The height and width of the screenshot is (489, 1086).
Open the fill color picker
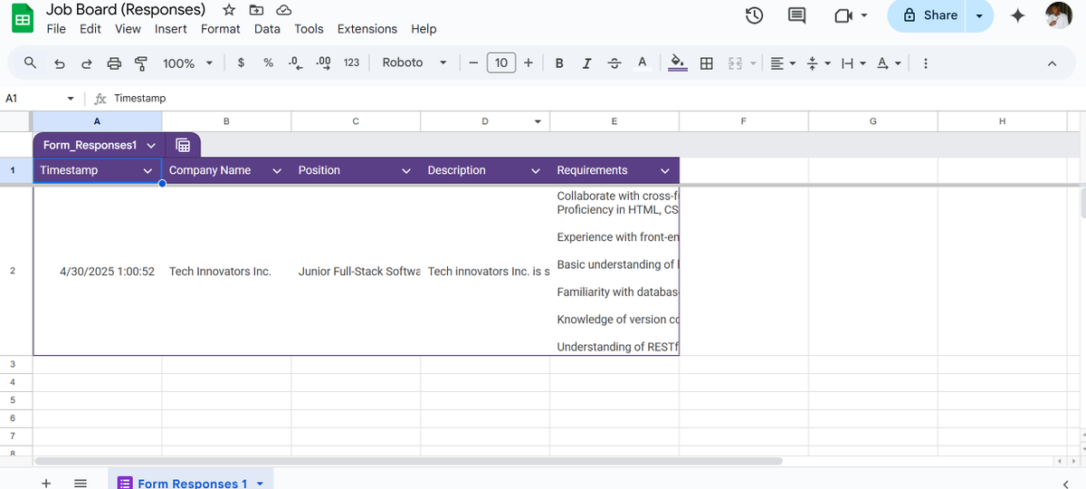pyautogui.click(x=678, y=62)
